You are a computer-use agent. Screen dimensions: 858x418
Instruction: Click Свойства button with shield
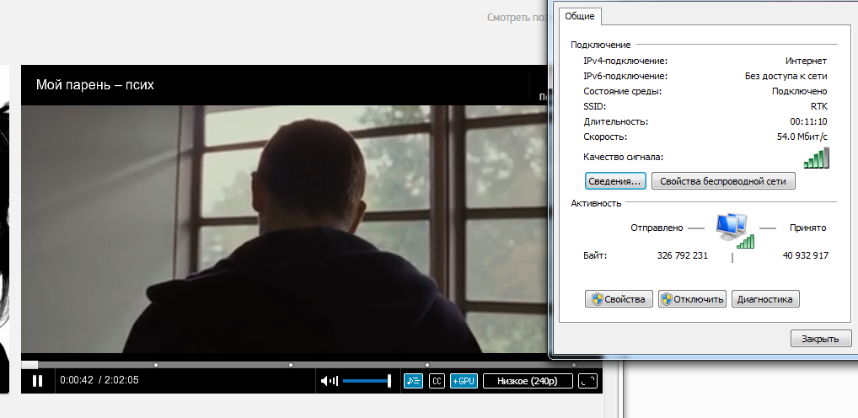pos(619,299)
